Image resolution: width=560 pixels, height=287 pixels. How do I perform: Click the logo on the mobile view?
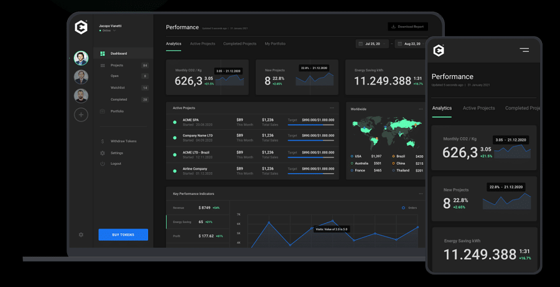[439, 50]
